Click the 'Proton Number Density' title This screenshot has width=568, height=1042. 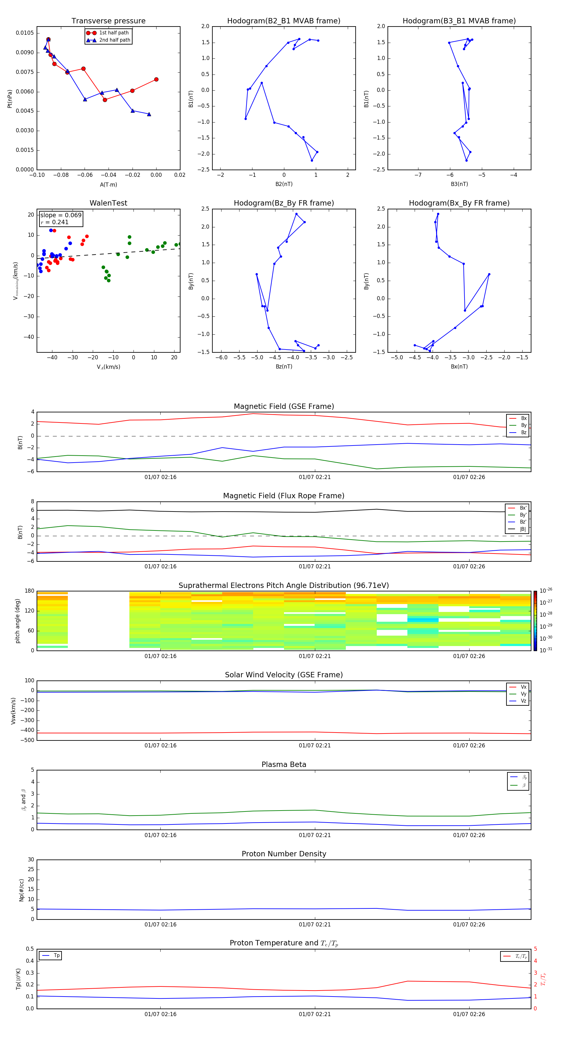click(x=284, y=854)
